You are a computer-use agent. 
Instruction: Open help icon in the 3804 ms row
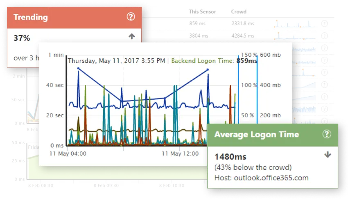coord(324,36)
